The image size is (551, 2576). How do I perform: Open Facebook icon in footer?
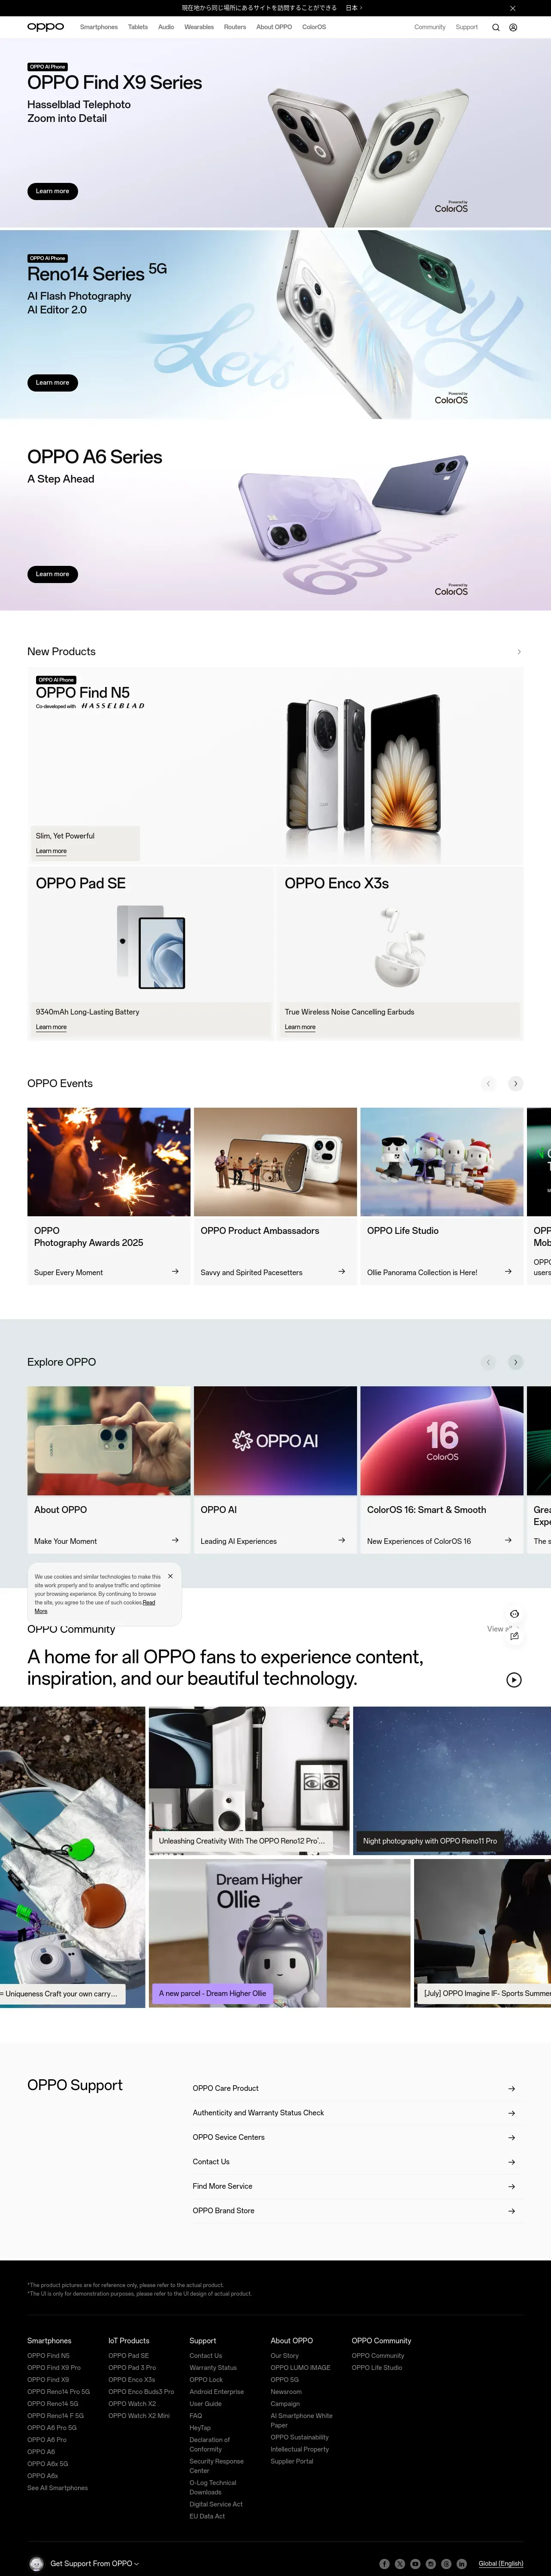(384, 2564)
